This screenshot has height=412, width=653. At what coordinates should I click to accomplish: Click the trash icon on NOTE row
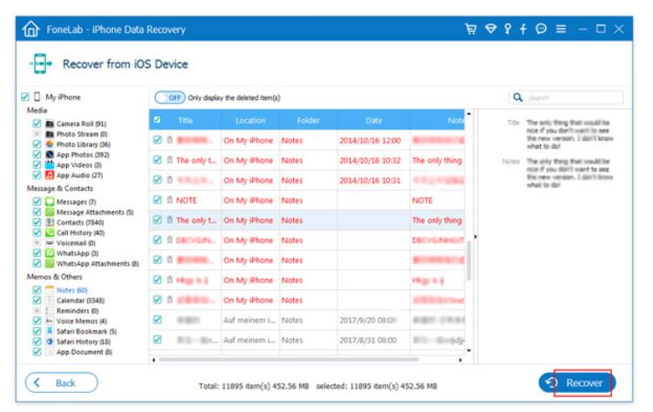(x=170, y=200)
